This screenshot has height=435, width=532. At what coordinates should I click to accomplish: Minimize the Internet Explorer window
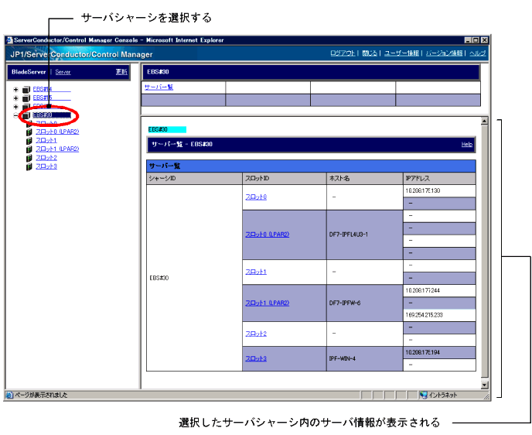tap(469, 40)
